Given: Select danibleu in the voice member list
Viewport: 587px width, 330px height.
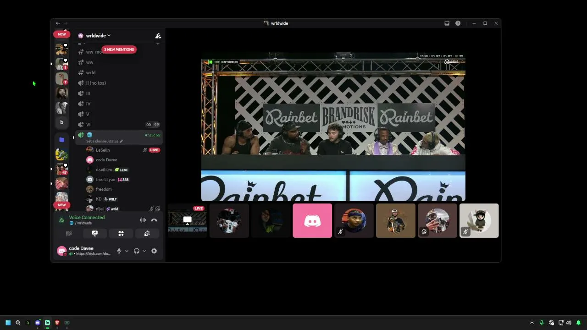Looking at the screenshot, I should point(123,170).
